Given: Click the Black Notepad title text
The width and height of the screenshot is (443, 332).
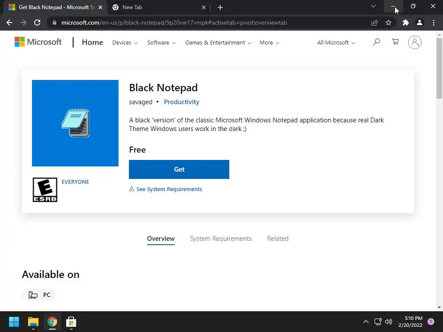Looking at the screenshot, I should (x=163, y=88).
